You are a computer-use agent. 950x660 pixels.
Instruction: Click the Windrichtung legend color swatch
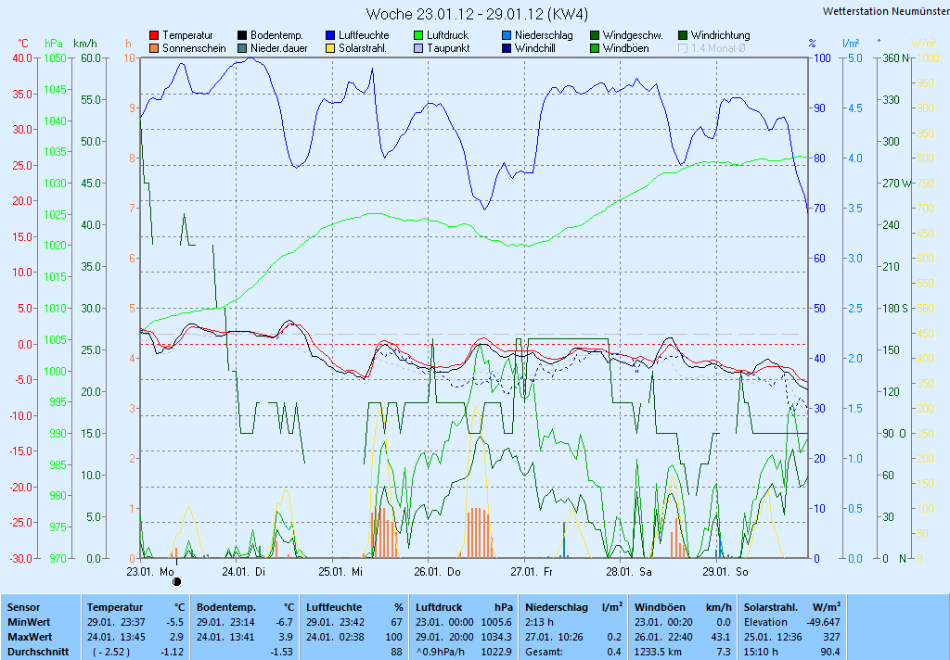(x=683, y=36)
